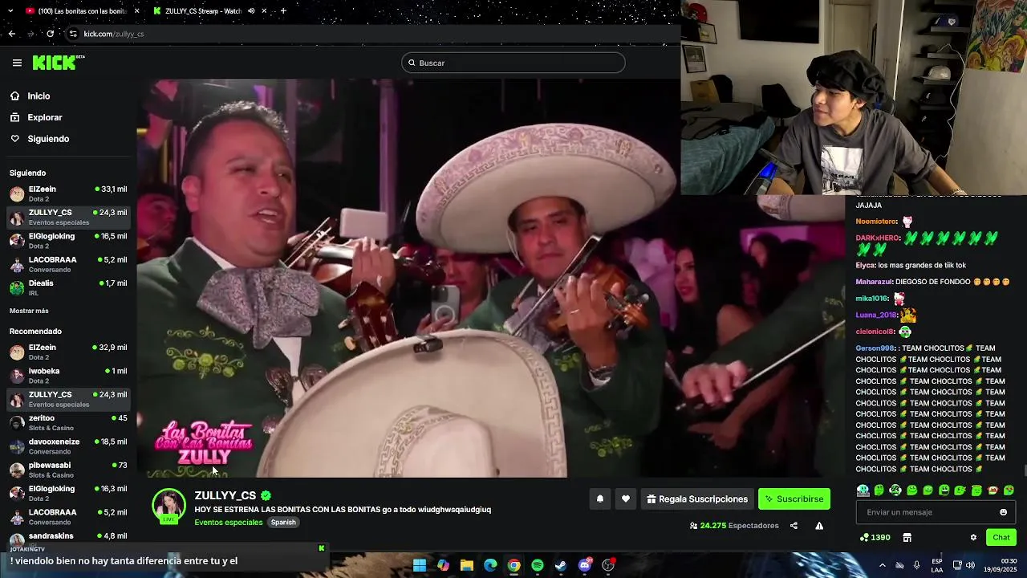Click ZULLYY_CS streamer avatar below video

(168, 506)
